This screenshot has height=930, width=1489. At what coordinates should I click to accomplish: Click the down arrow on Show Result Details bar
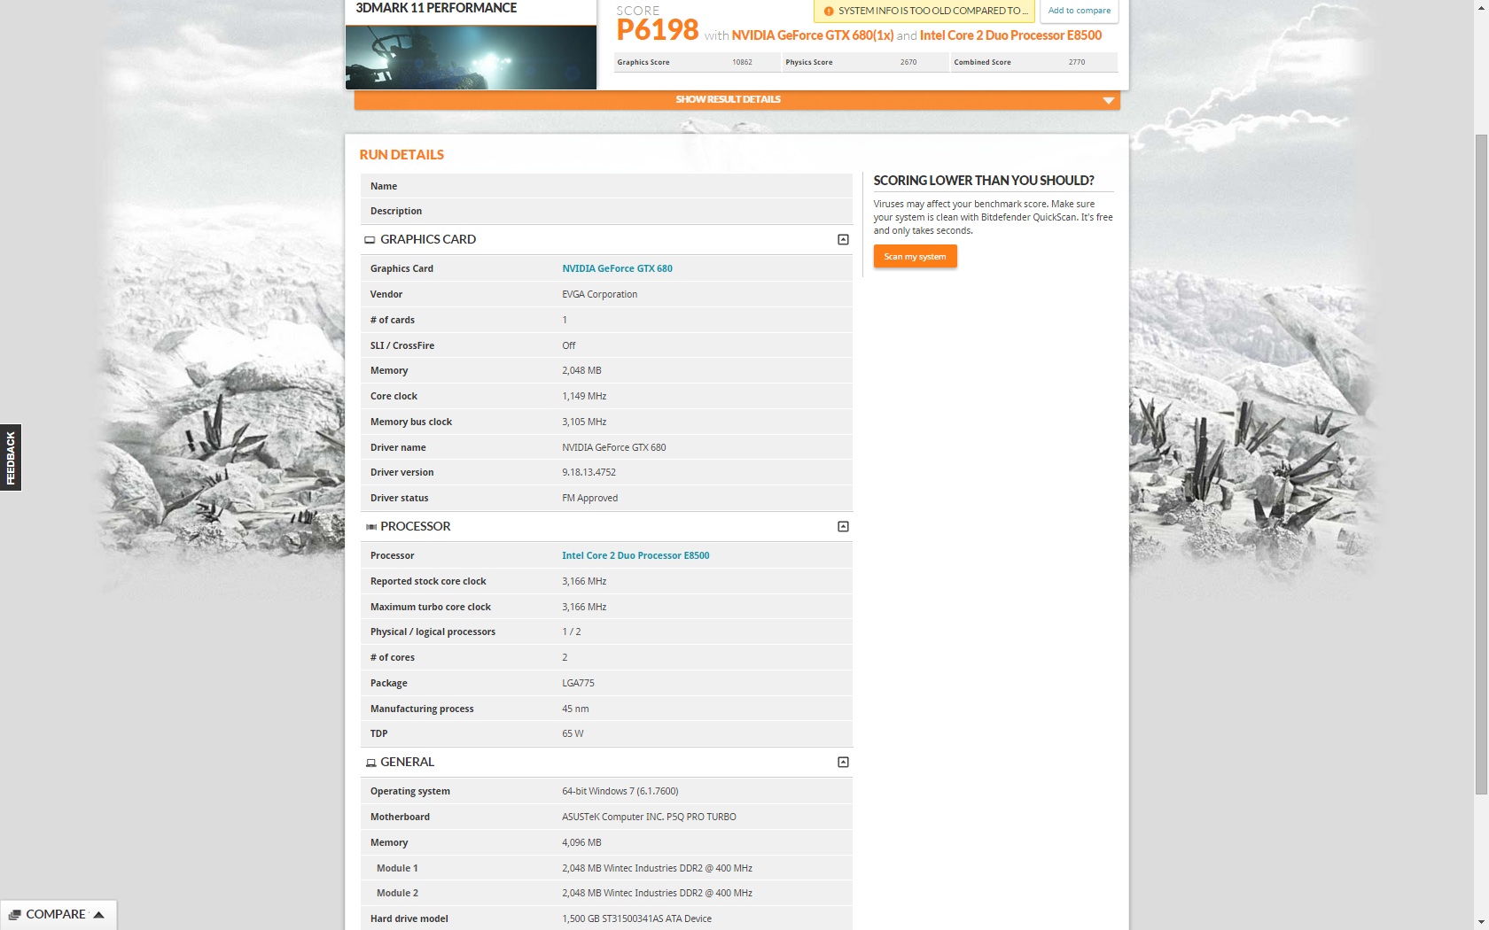point(1108,100)
